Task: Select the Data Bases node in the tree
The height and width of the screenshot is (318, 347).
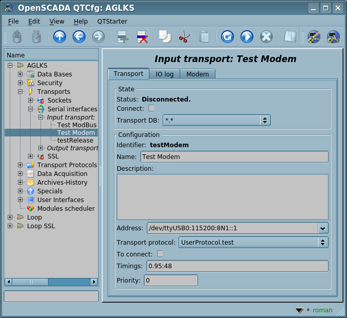Action: (x=54, y=74)
